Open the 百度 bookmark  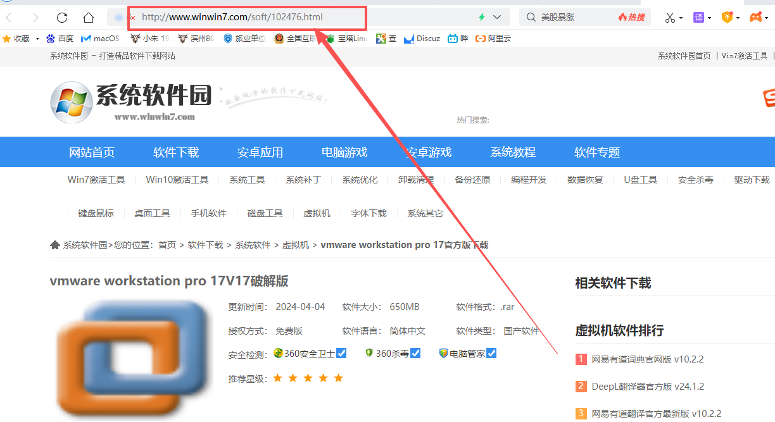click(x=60, y=39)
